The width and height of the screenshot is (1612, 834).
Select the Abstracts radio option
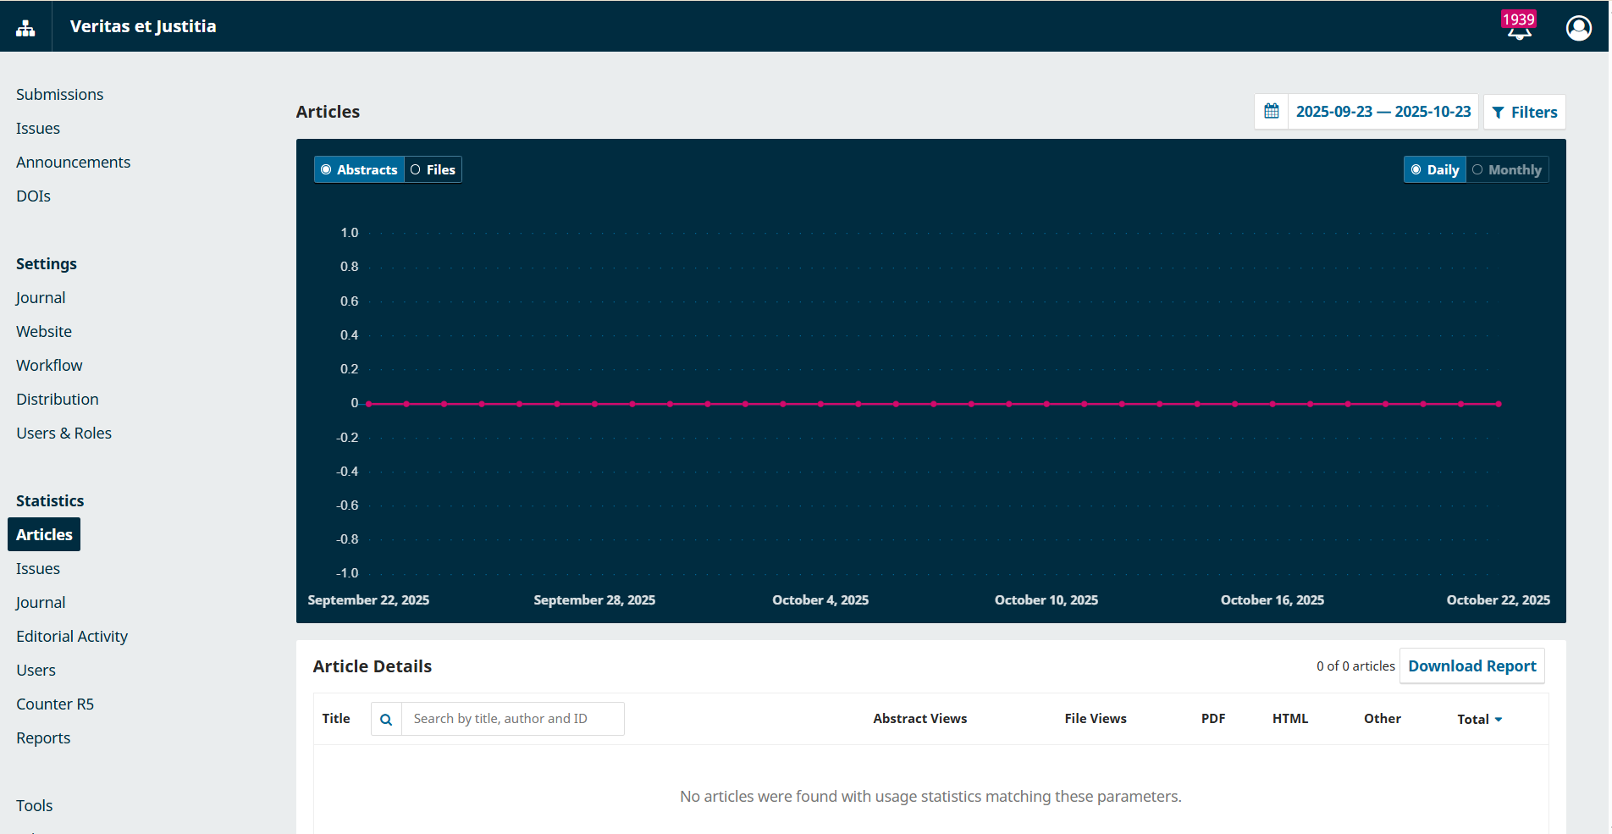[359, 170]
